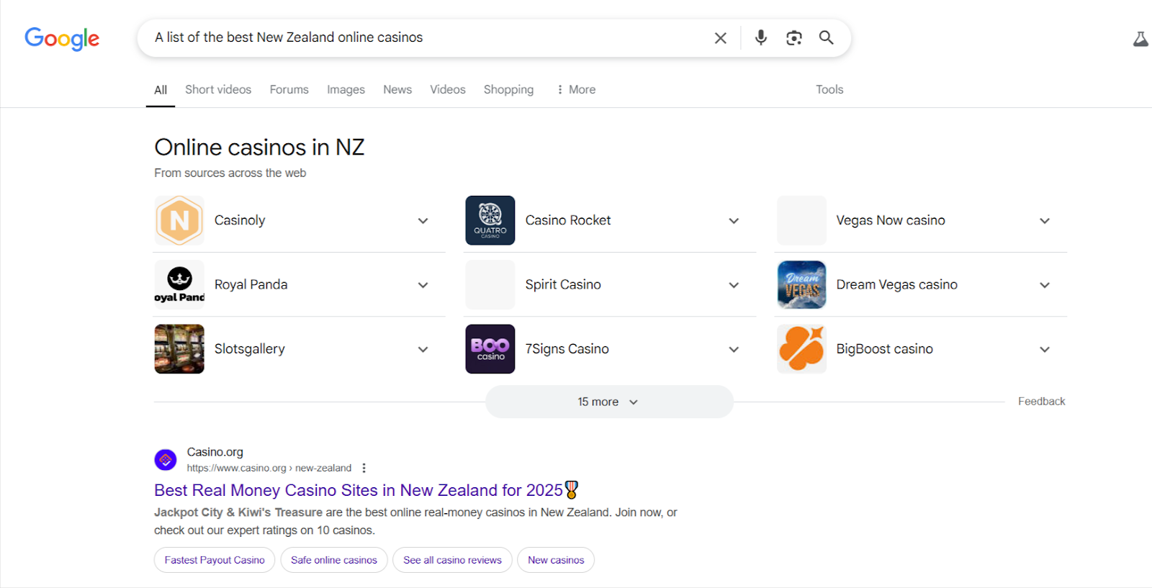Expand the Royal Panda entry chevron
This screenshot has width=1152, height=588.
click(x=423, y=285)
